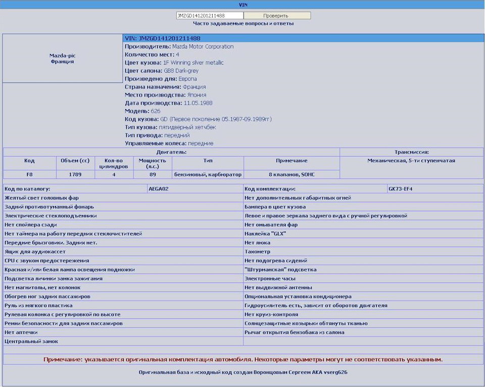Click the trim code GK73-EF4
Screen dimensions: 485x387
(x=435, y=189)
